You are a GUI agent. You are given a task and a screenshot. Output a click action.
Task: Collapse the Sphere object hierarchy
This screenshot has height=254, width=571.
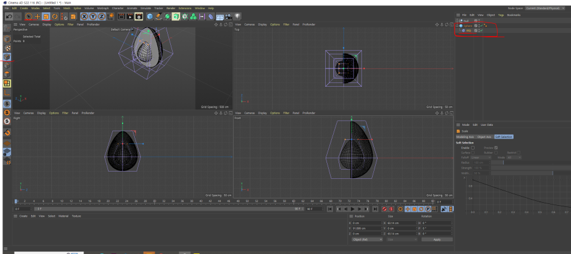click(x=458, y=26)
